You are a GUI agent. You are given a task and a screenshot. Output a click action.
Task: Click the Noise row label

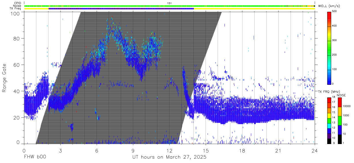[17, 6]
